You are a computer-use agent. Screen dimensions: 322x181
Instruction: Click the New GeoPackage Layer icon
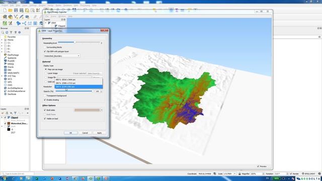click(10, 17)
